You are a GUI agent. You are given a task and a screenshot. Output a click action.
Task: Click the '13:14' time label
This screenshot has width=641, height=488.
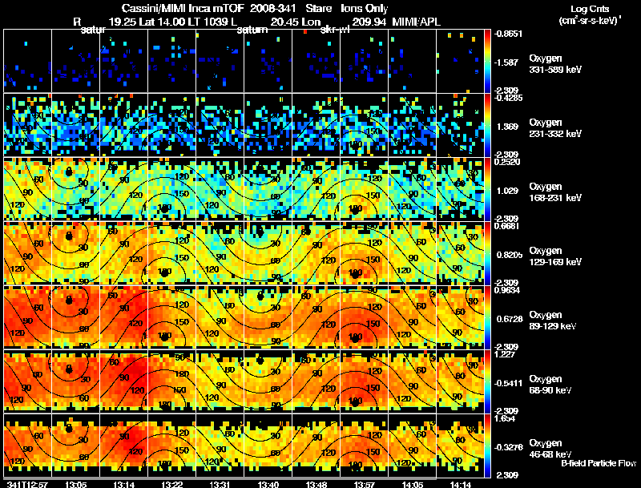[124, 484]
